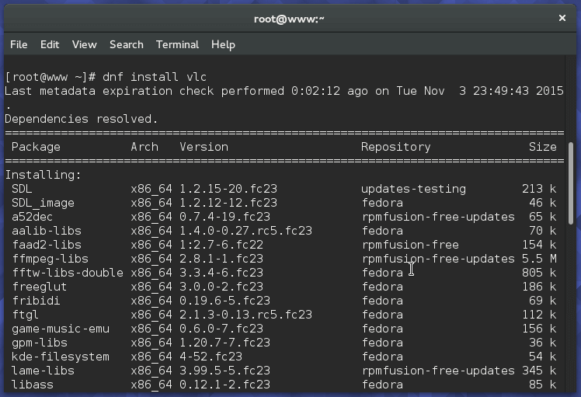Click version '1.2.15-20.fc23'
Viewport: 581px width, 397px height.
pyautogui.click(x=228, y=189)
